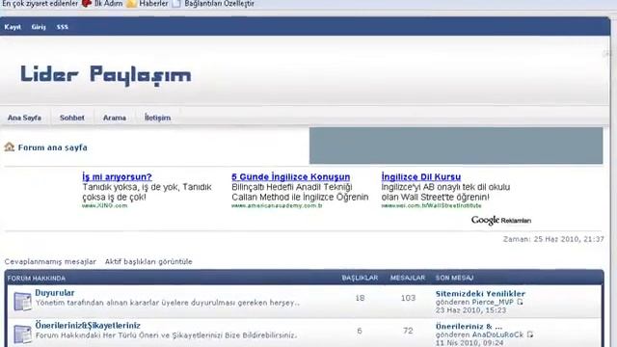This screenshot has height=347, width=617.
Task: Click the Google Reklamları label
Action: [x=501, y=221]
